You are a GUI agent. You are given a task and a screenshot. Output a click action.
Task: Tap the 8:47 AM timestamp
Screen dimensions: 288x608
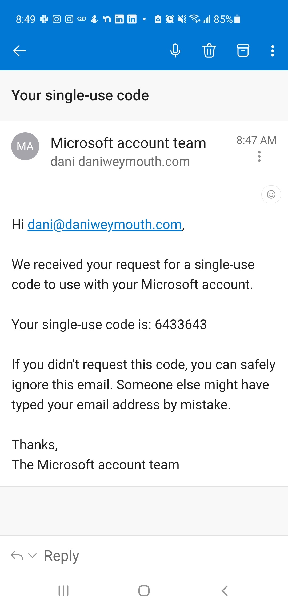tap(256, 140)
